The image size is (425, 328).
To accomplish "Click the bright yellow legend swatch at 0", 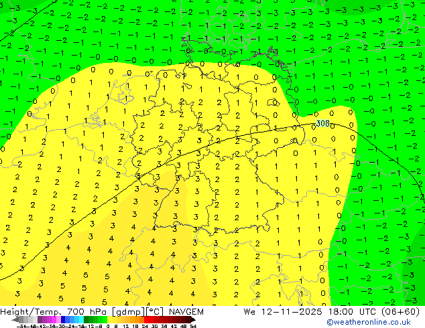I will [109, 319].
